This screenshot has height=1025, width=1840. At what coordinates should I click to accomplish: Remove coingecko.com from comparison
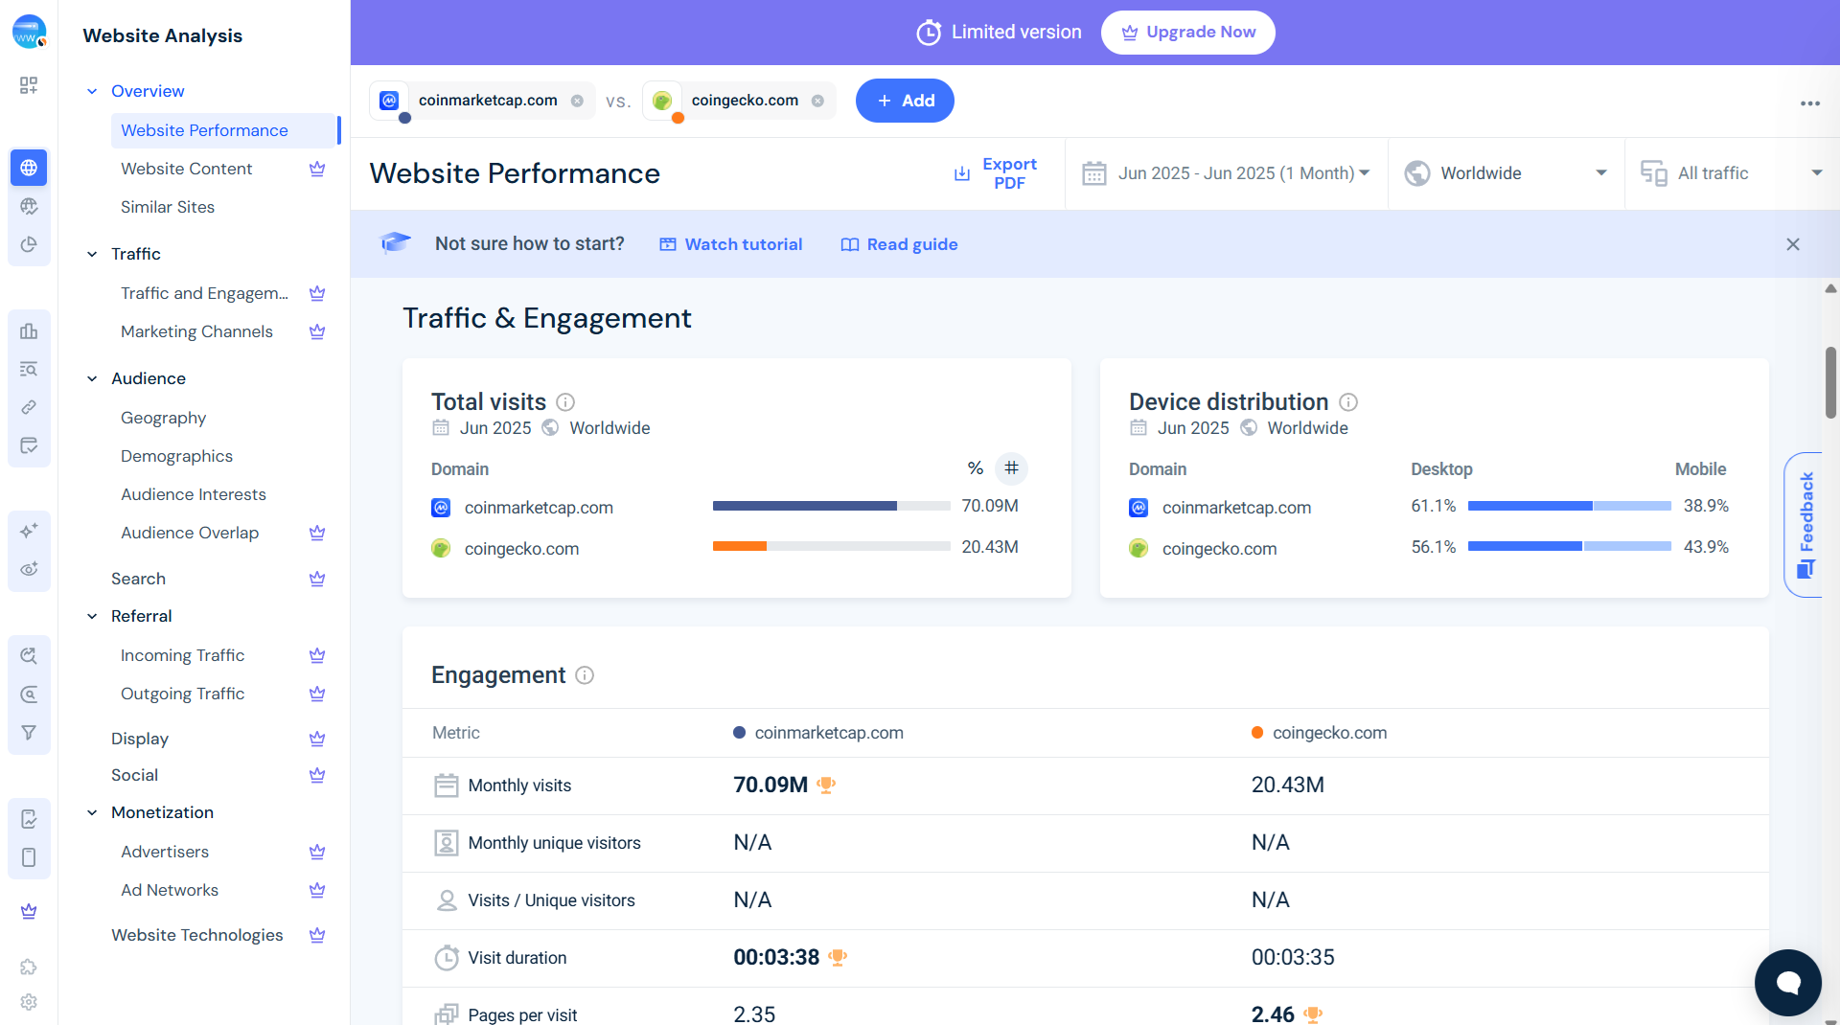(x=817, y=101)
